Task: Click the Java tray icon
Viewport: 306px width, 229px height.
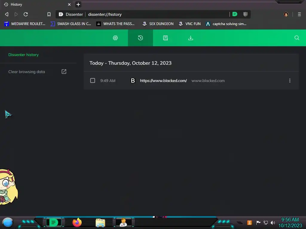Action: pyautogui.click(x=250, y=222)
